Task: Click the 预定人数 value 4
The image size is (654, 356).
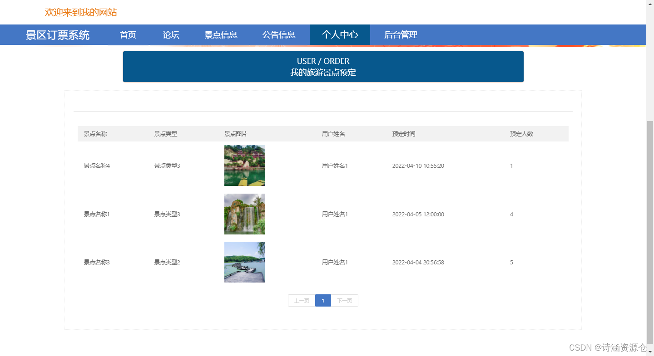Action: point(511,214)
